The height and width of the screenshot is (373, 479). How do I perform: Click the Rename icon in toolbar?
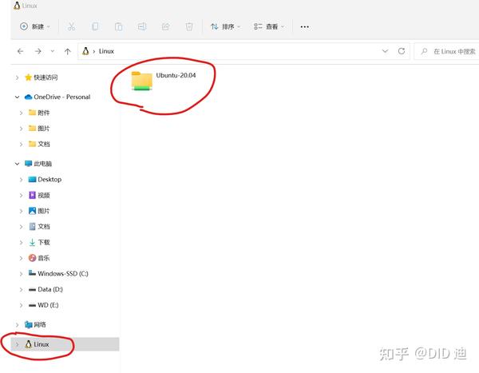point(142,26)
